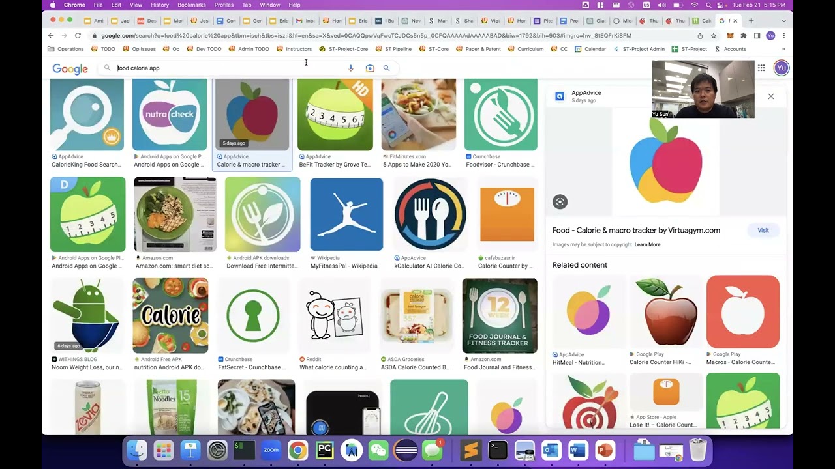This screenshot has width=835, height=469.
Task: Open search by image camera icon
Action: 370,68
